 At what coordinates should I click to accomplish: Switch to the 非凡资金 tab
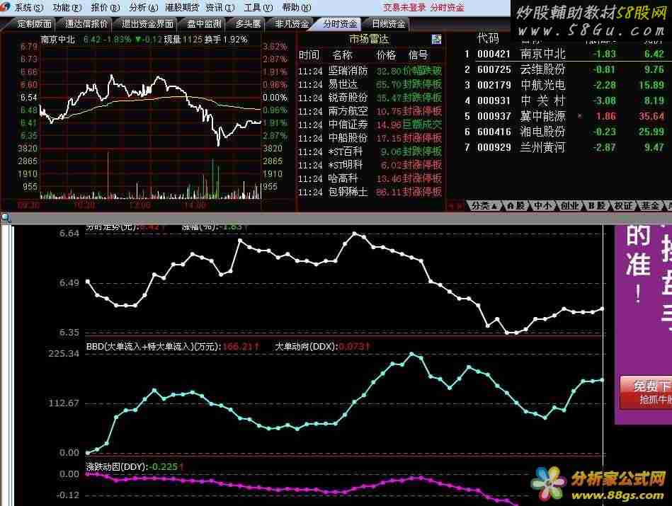click(x=292, y=24)
